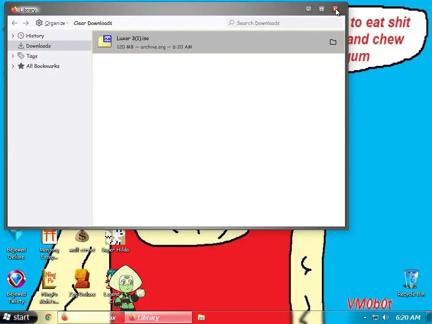The image size is (432, 324).
Task: Open the NingPo MahJong desktop shortcut
Action: coord(49,287)
